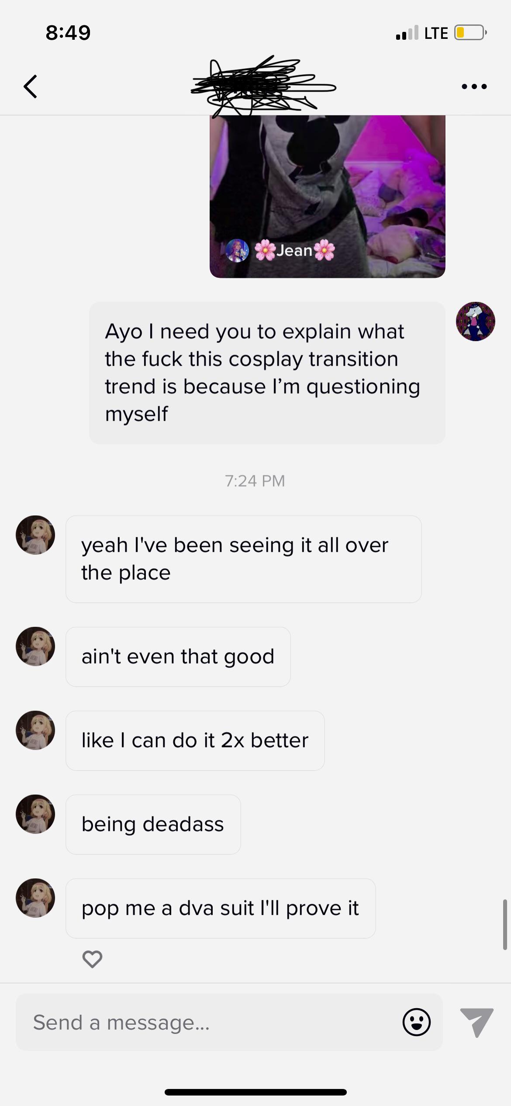Tap avatar next to "being deadass" message
This screenshot has height=1106, width=511.
35,814
